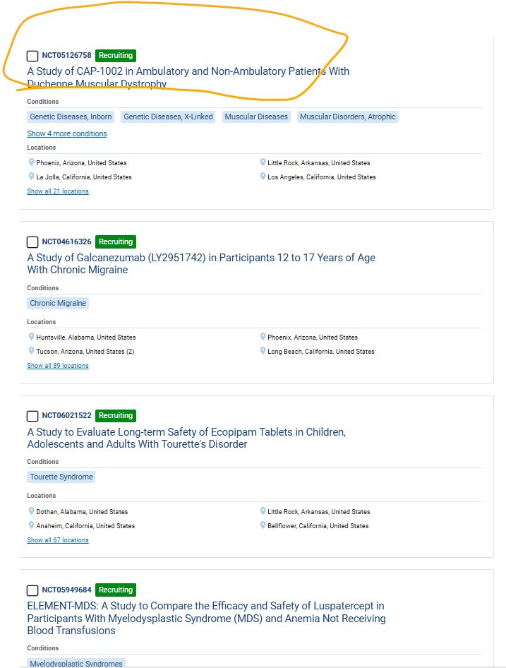The image size is (506, 668).
Task: Click the NCT05126758 study identifier
Action: pos(66,55)
